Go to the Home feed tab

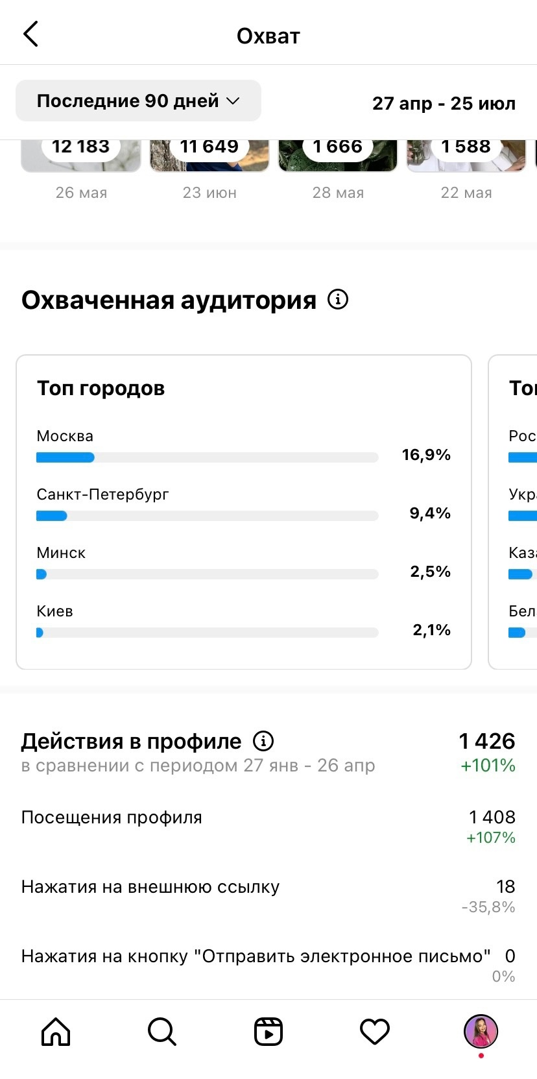coord(56,1032)
